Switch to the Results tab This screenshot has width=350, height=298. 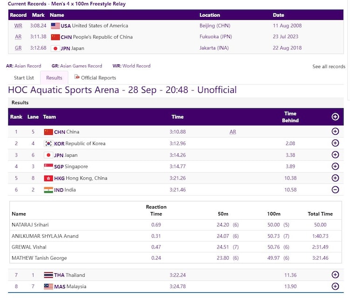(x=54, y=78)
